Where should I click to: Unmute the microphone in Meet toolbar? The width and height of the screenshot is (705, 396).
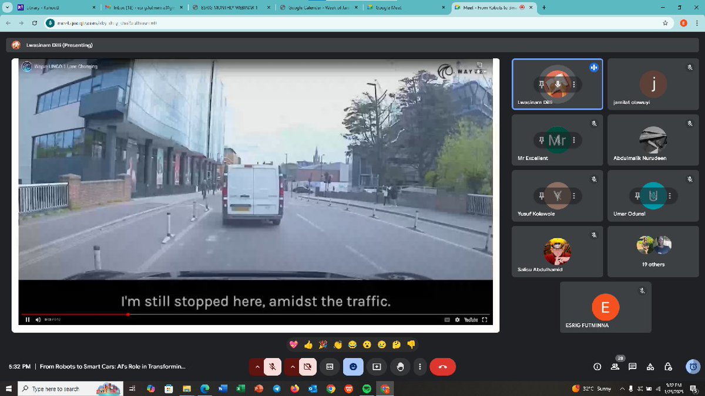click(x=272, y=367)
